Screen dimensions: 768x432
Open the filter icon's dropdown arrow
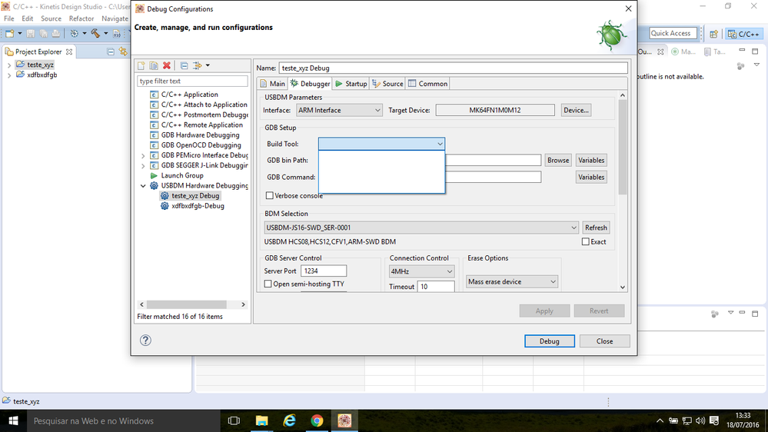pos(208,65)
